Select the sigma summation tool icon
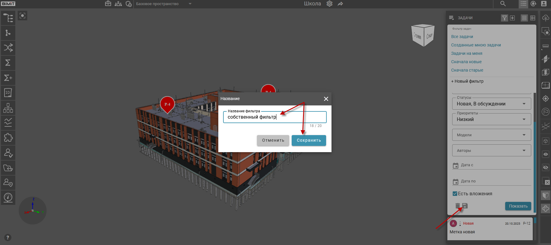 tap(8, 63)
